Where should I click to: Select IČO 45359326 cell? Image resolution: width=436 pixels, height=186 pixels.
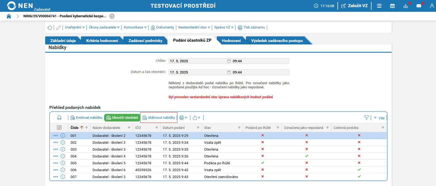[143, 170]
